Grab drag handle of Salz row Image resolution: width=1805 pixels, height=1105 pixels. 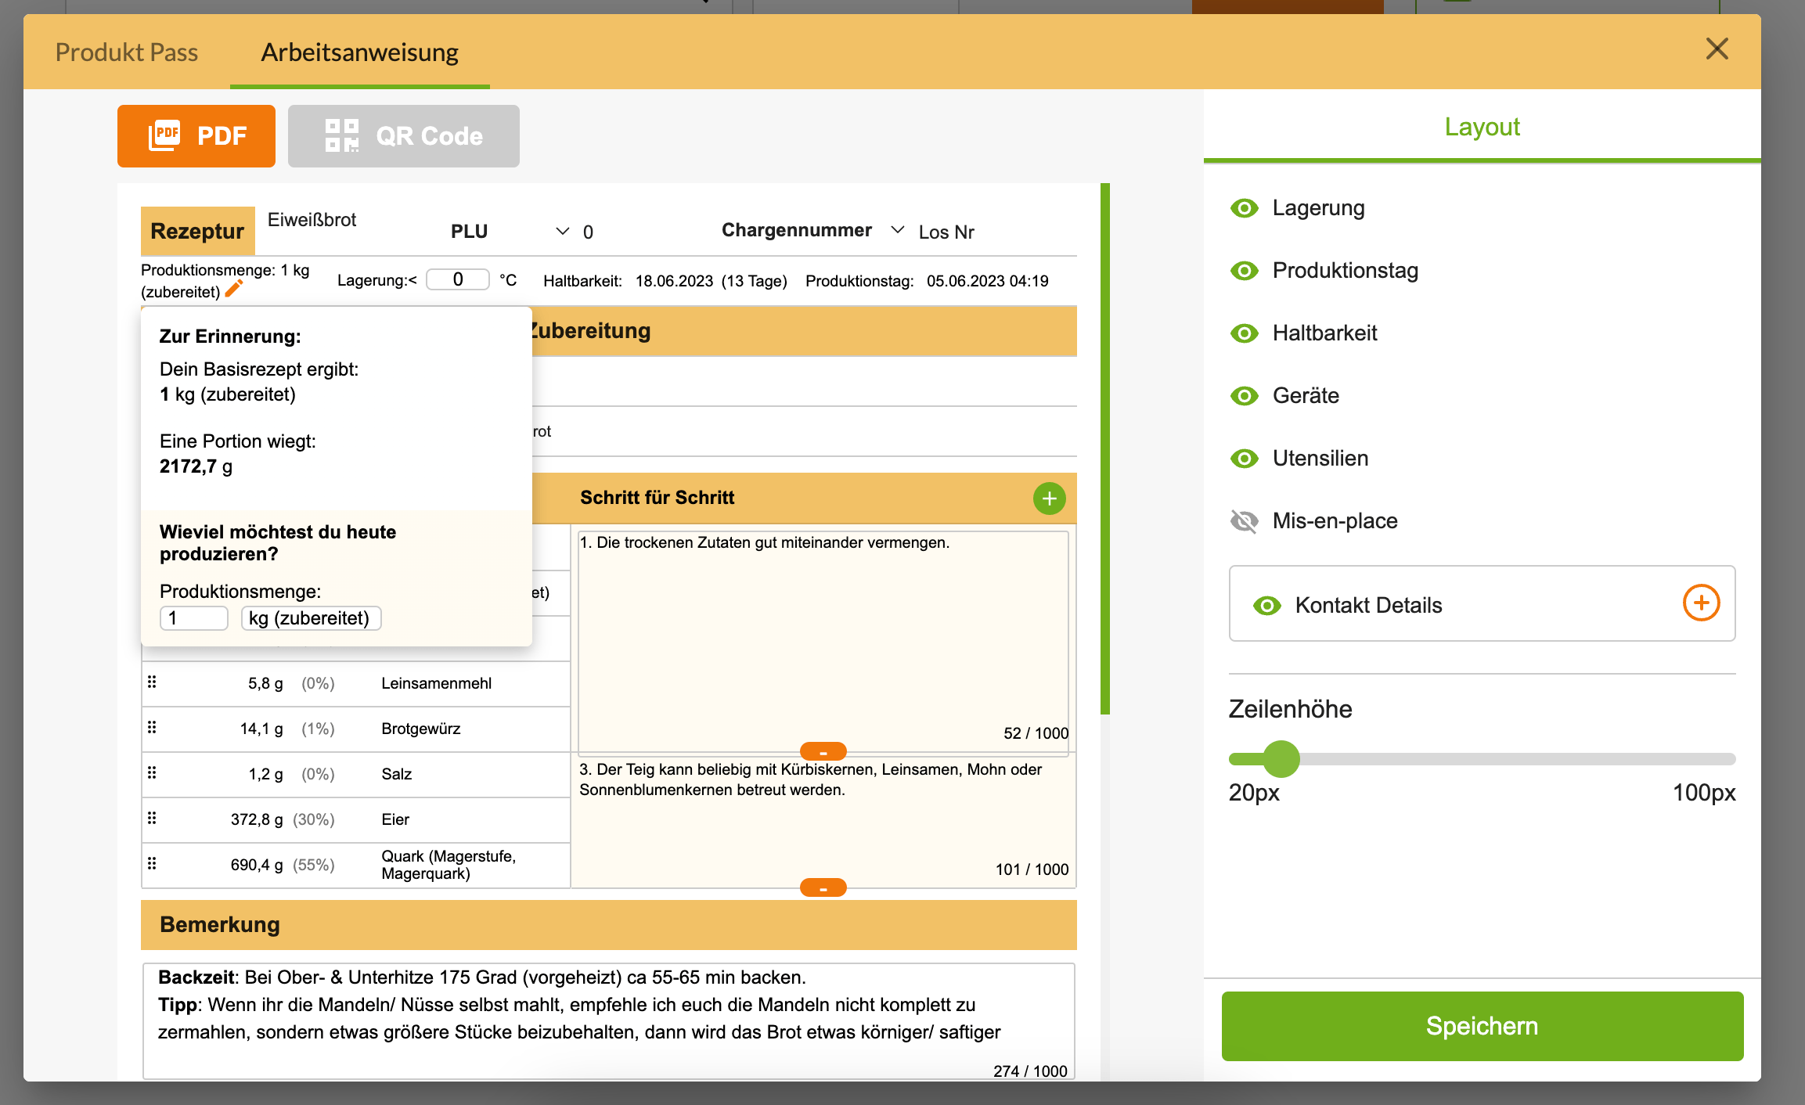(152, 773)
